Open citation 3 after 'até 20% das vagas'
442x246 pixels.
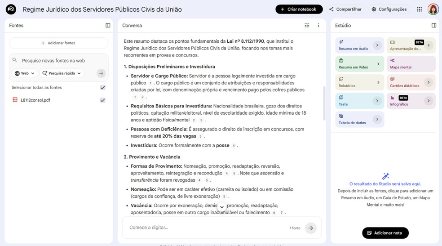click(200, 136)
